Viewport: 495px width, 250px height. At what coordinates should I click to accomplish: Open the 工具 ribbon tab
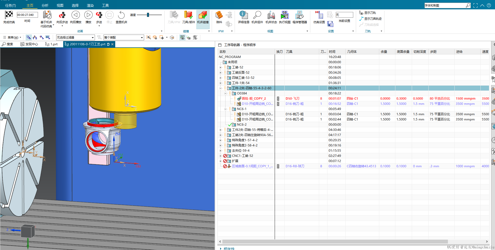105,5
